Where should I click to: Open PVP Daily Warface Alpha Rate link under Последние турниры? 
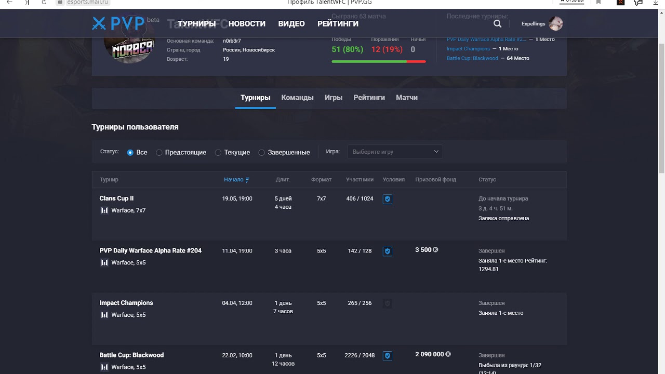tap(486, 39)
